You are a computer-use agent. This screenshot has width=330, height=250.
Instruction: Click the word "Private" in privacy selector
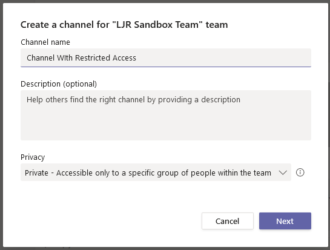click(36, 173)
